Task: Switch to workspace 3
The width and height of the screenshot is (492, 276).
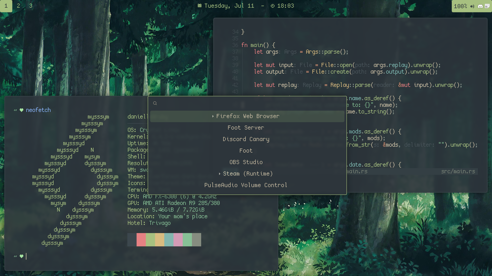Action: click(x=31, y=6)
